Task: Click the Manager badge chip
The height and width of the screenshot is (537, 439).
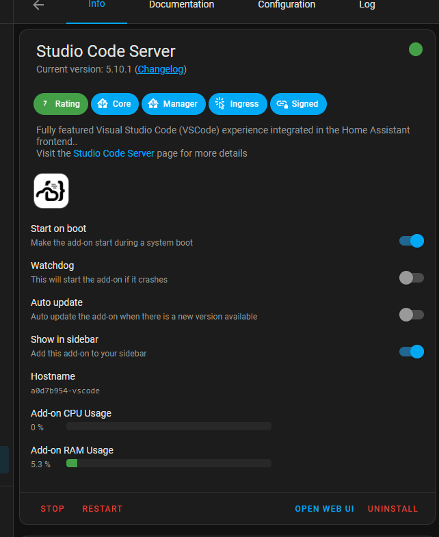Action: pyautogui.click(x=174, y=104)
